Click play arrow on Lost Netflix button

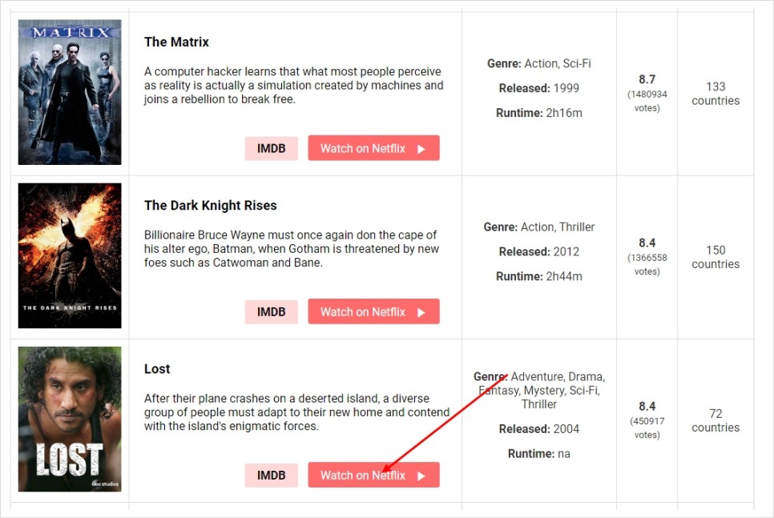[x=421, y=476]
